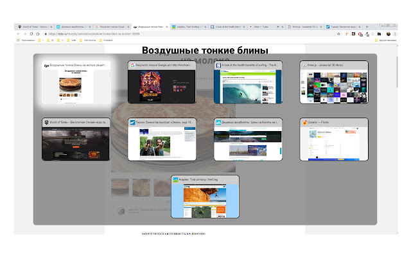Switch to the three.js Javascript 3D tab
Screen dimensions: 411x257
click(x=304, y=27)
